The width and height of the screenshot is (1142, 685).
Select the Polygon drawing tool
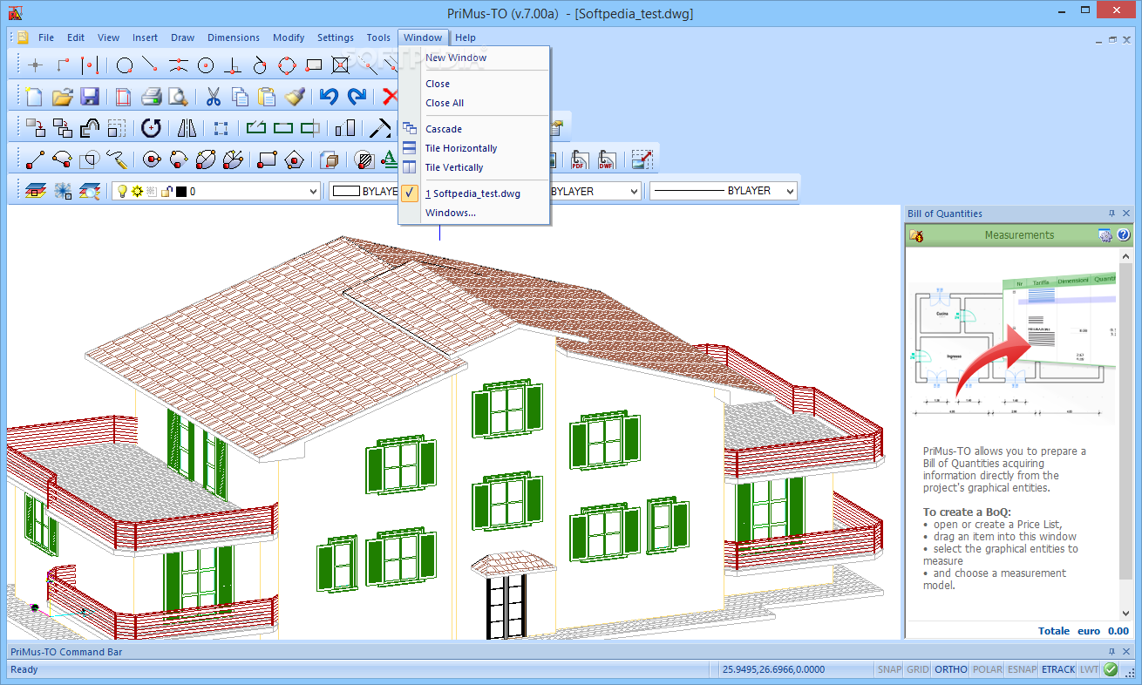[295, 159]
